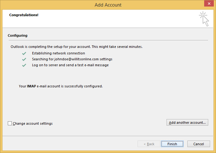Click the Establishing network connection checkmark

[24, 53]
